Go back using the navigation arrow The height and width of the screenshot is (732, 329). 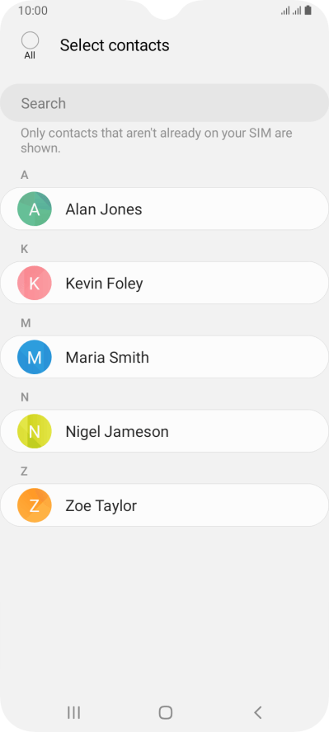pyautogui.click(x=257, y=712)
